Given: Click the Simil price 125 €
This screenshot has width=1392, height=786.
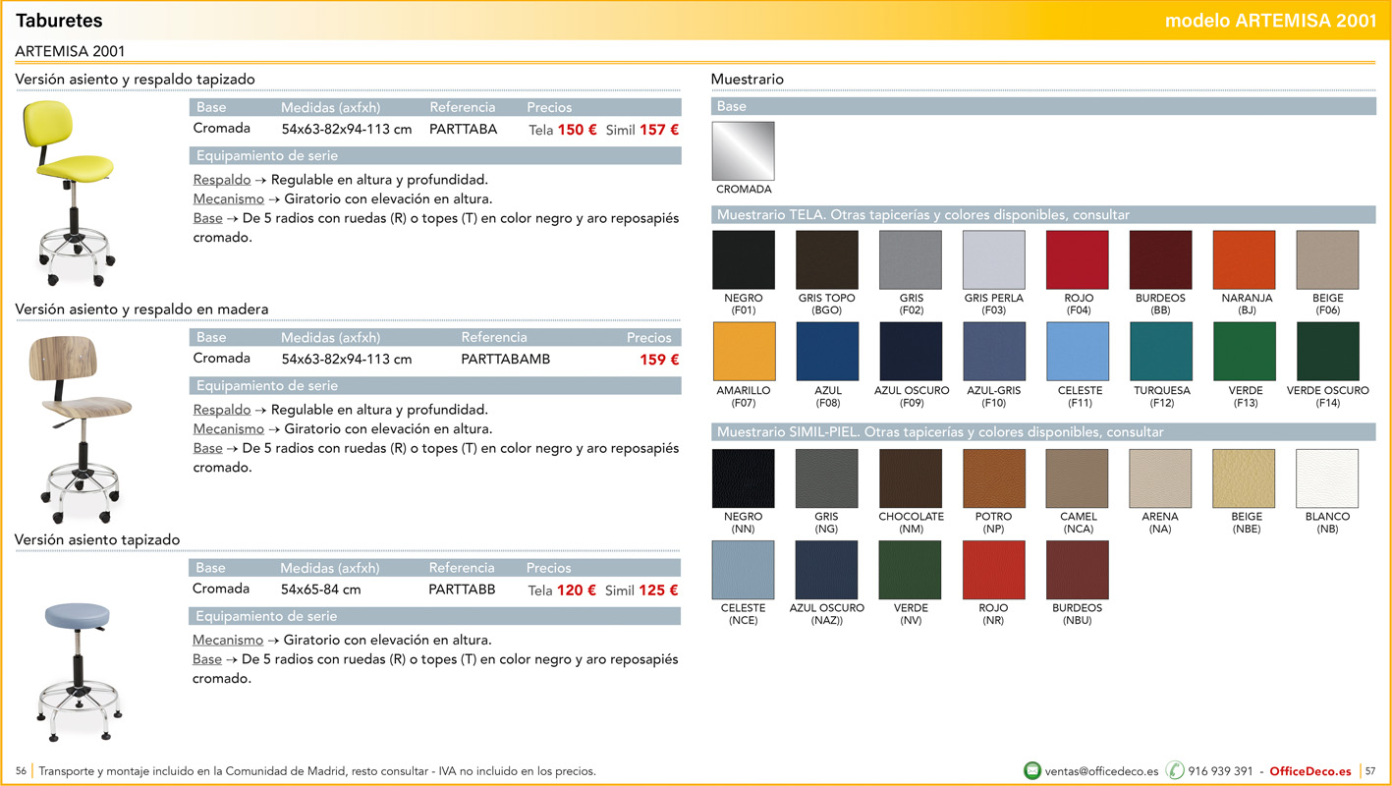Looking at the screenshot, I should click(658, 590).
